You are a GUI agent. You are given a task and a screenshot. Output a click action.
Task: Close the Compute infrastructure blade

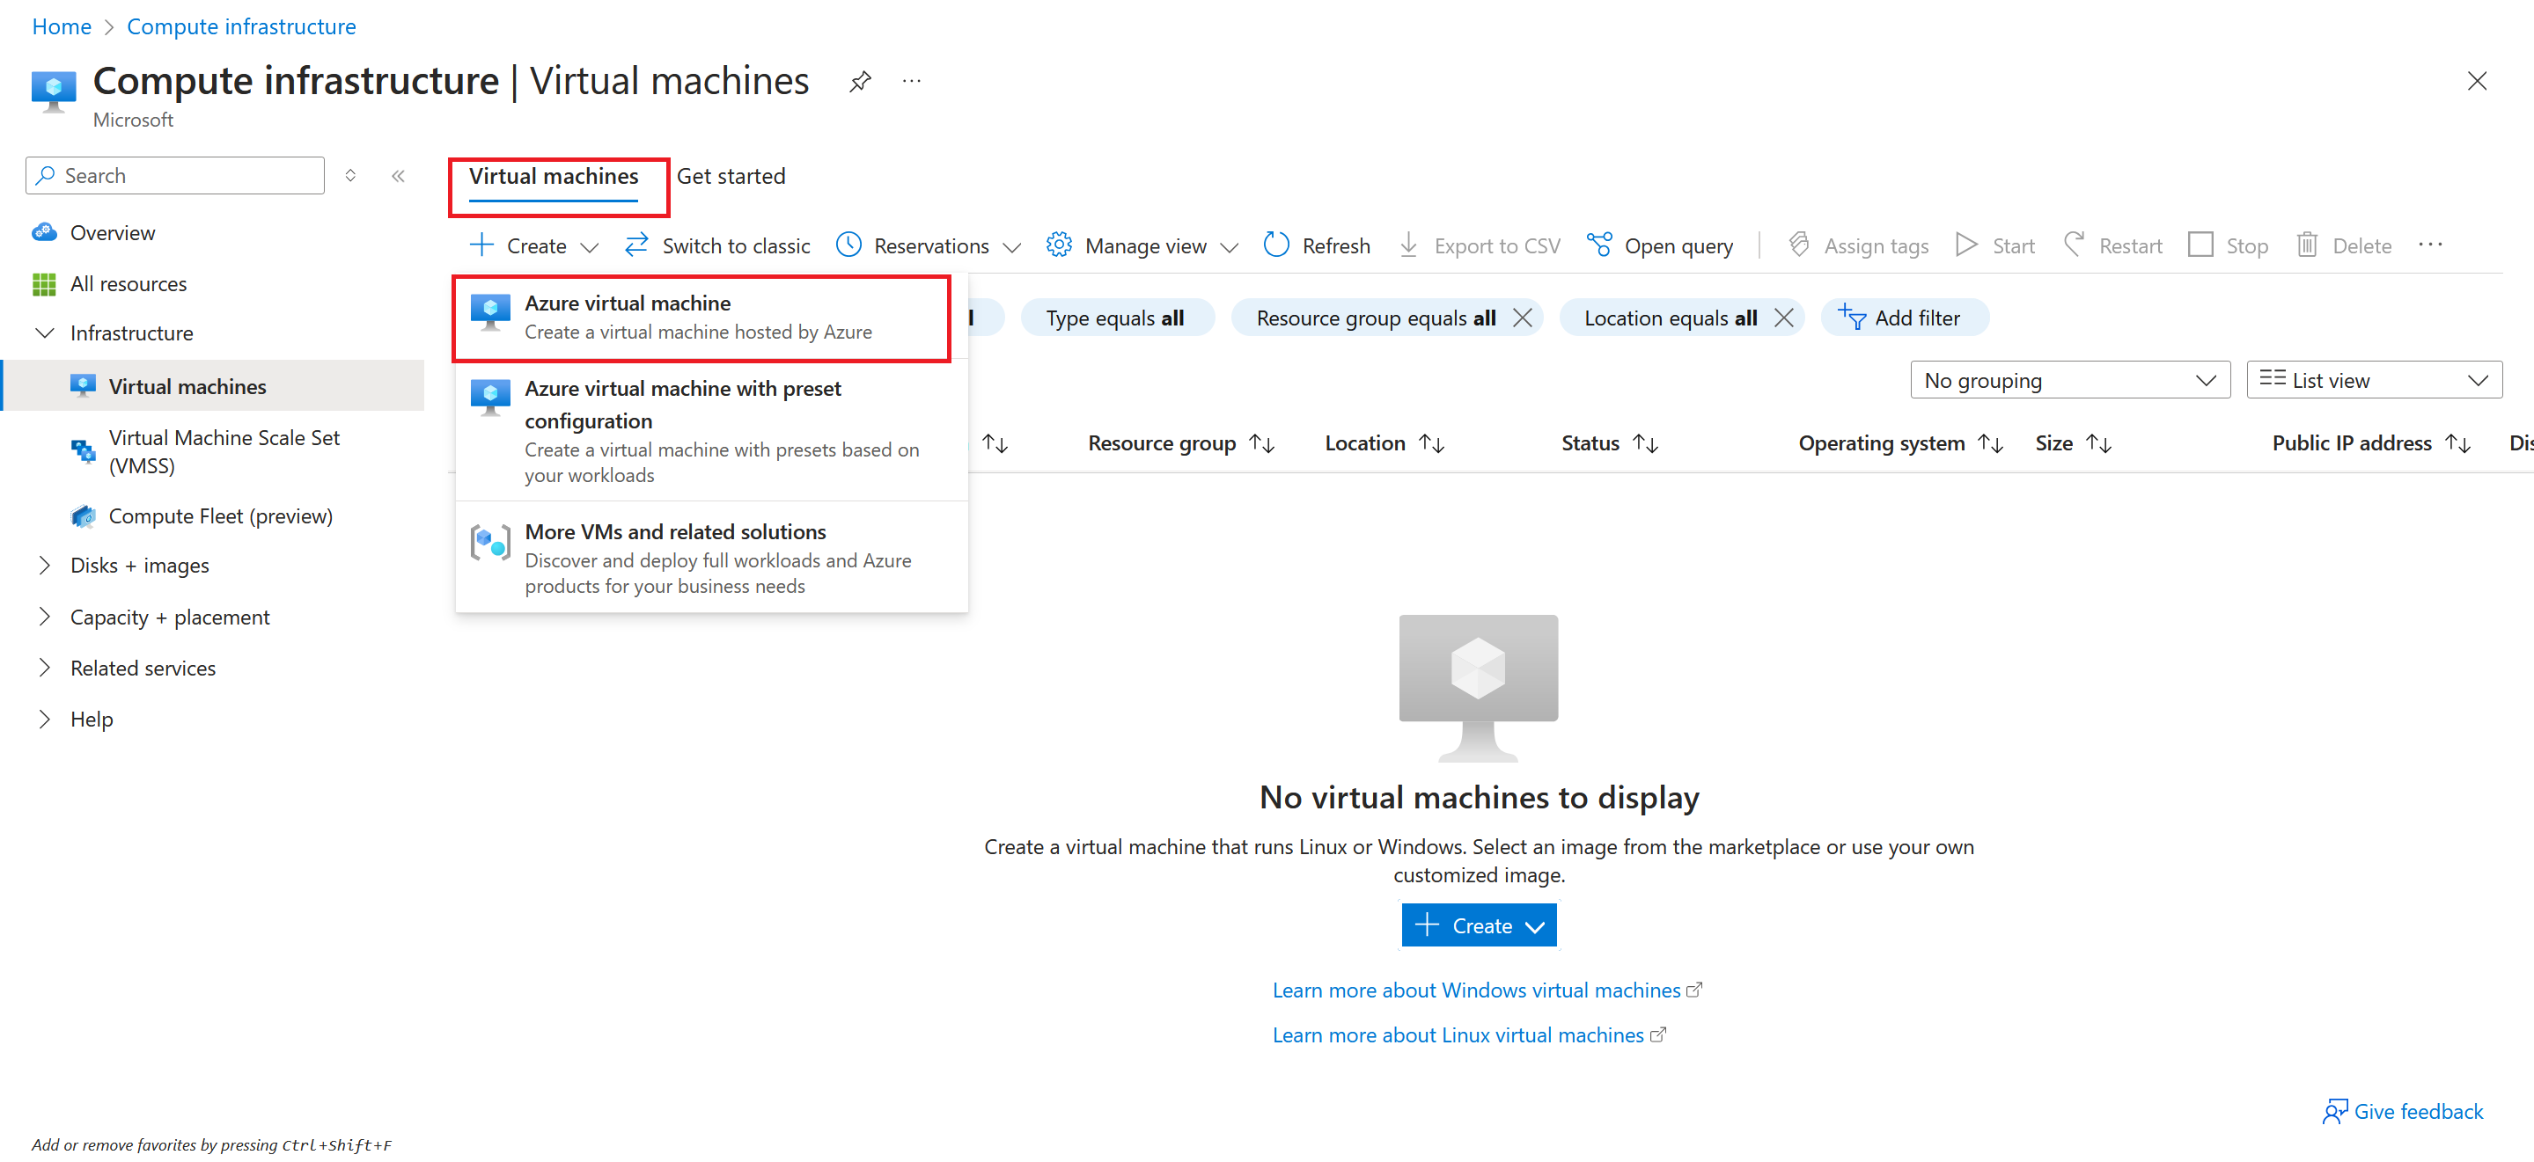click(x=2476, y=82)
